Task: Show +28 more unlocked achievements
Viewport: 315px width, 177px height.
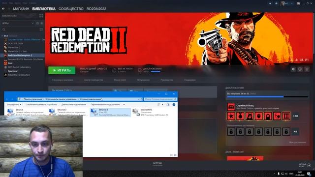Action: (295, 116)
